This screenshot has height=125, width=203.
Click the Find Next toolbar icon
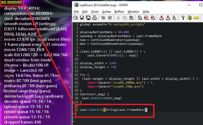pos(146,18)
